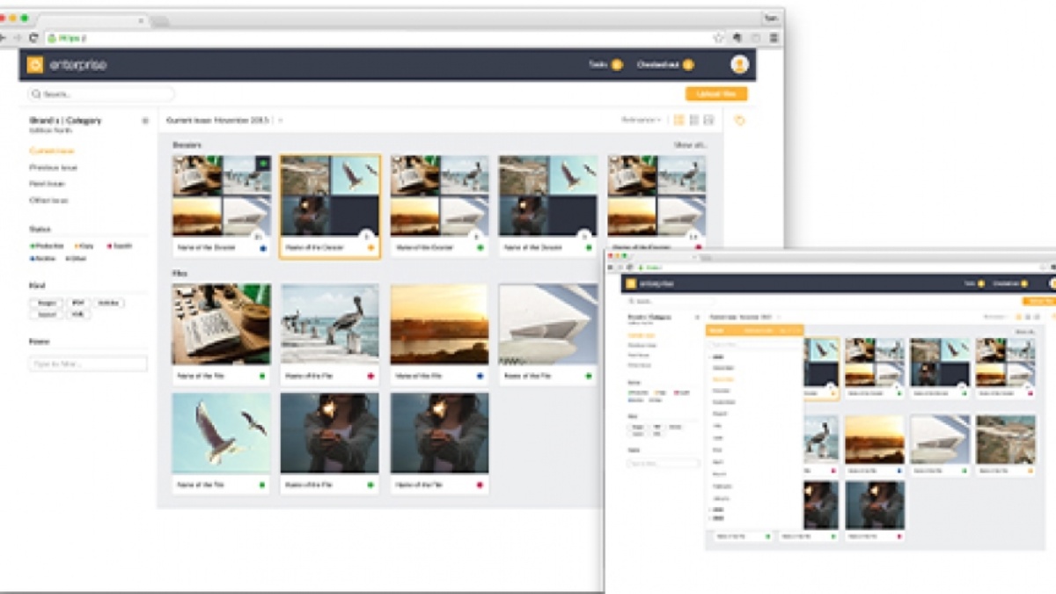Select the green Production status dot
The image size is (1056, 594).
(x=31, y=245)
